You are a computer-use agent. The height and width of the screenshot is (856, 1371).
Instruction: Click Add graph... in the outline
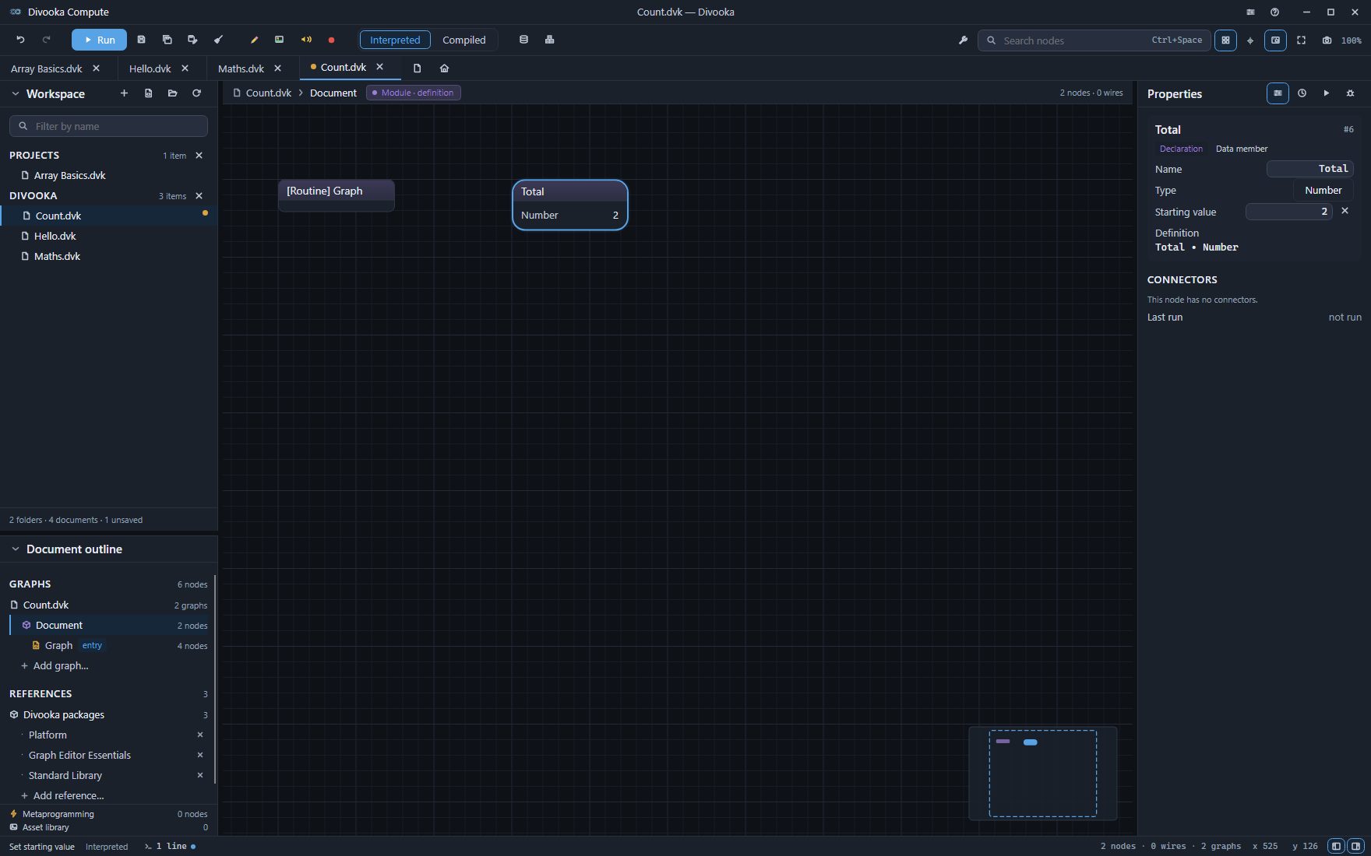pyautogui.click(x=61, y=665)
